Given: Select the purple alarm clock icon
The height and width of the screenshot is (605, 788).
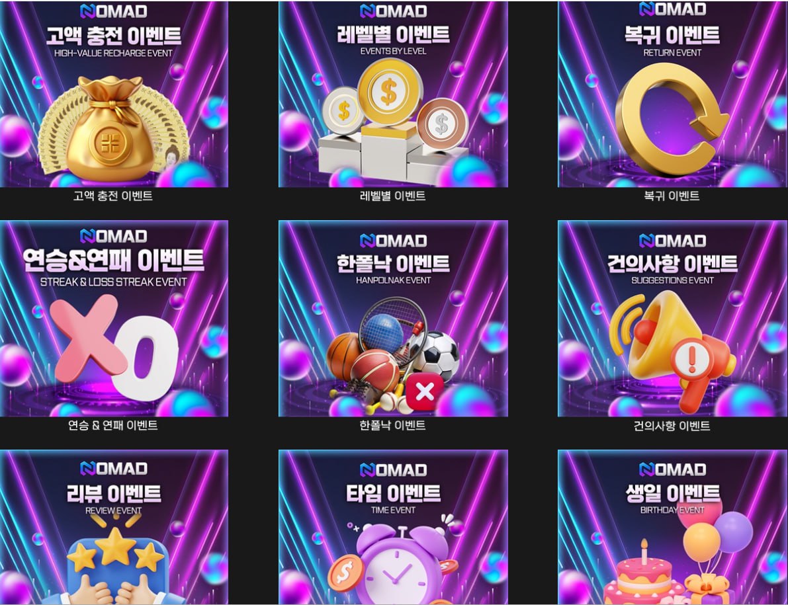Looking at the screenshot, I should coord(394,563).
